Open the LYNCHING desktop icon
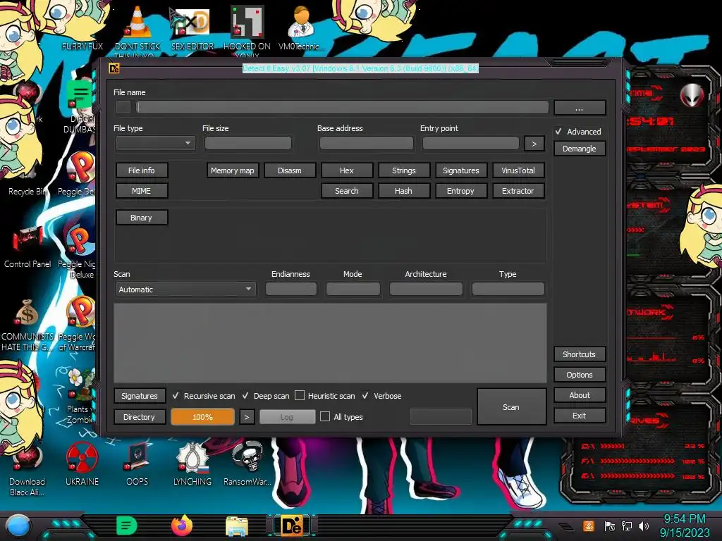Viewport: 722px width, 541px height. coord(192,464)
